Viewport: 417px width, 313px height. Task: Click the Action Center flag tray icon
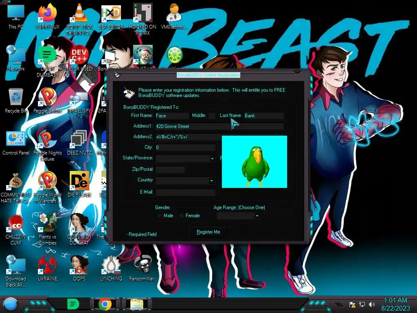coord(352,304)
